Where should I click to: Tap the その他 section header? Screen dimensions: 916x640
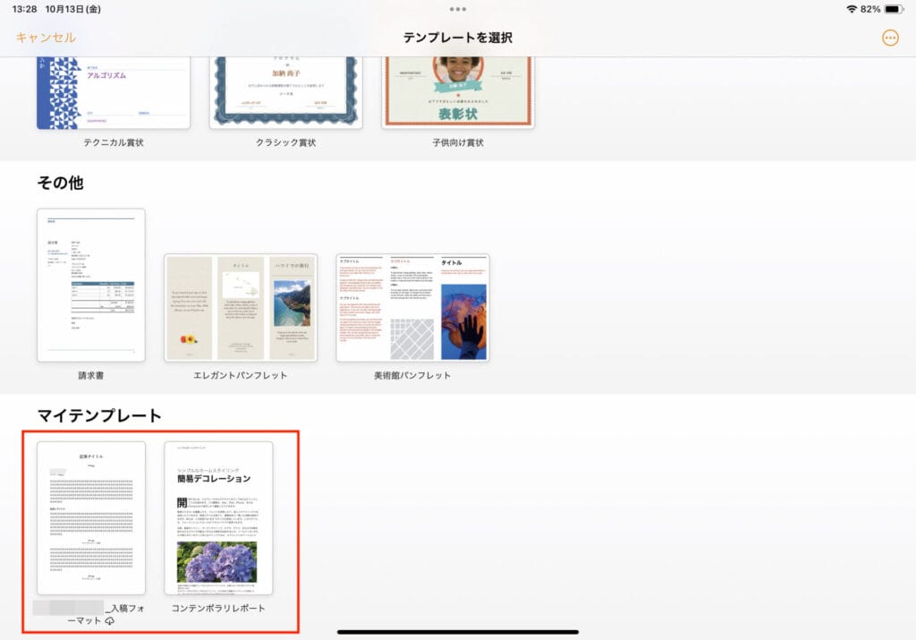click(x=60, y=183)
